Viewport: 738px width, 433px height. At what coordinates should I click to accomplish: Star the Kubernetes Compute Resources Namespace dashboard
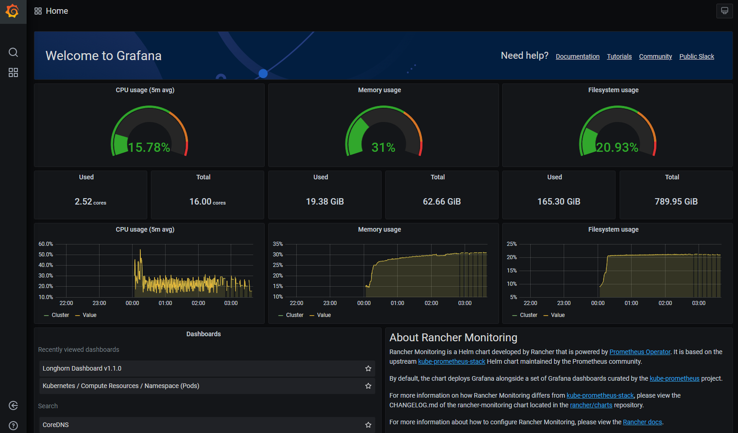[x=368, y=386]
